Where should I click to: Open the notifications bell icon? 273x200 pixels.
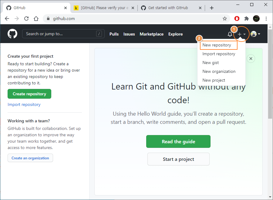pyautogui.click(x=230, y=34)
